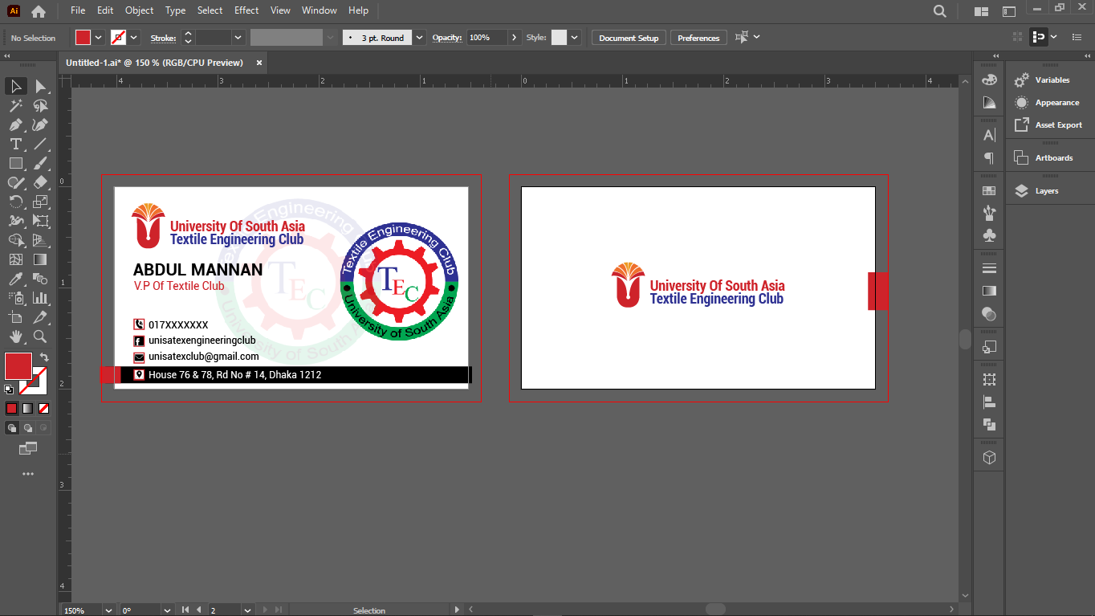
Task: Select the Type tool
Action: pos(16,144)
